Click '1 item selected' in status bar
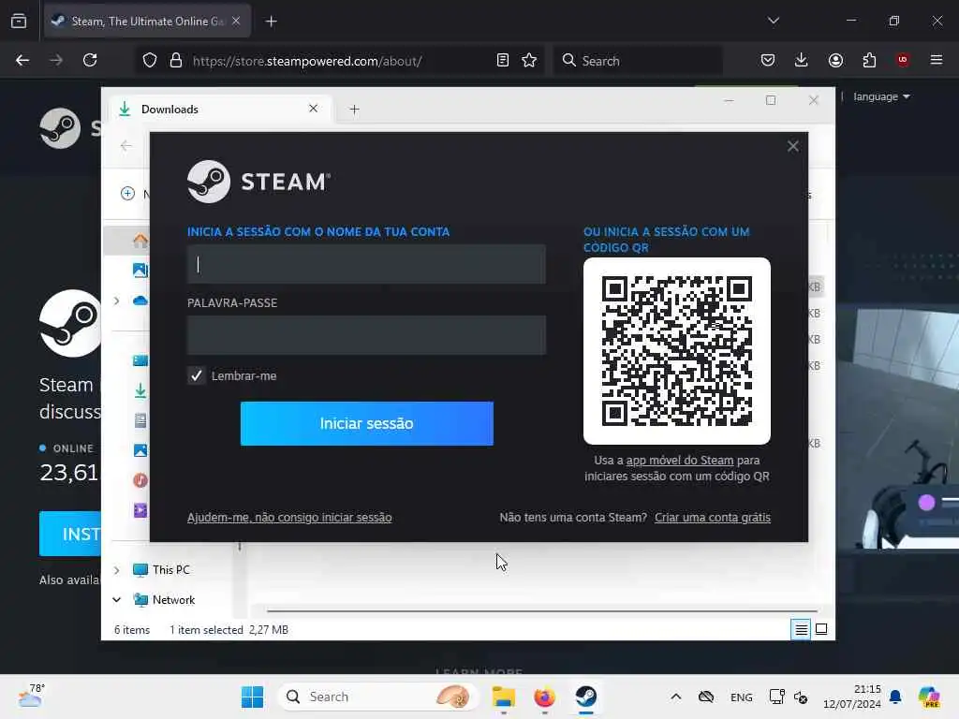 pyautogui.click(x=206, y=630)
